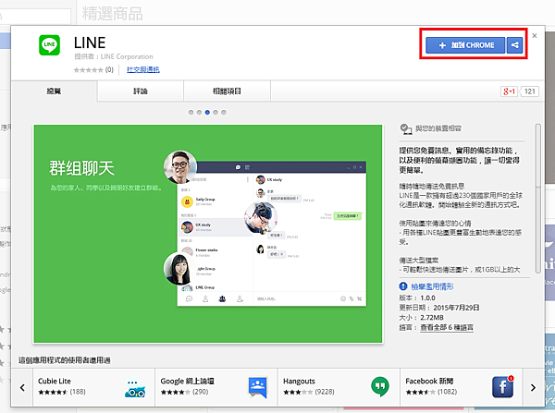Add LINE to Chrome with blue button
Image resolution: width=555 pixels, height=413 pixels.
tap(465, 45)
